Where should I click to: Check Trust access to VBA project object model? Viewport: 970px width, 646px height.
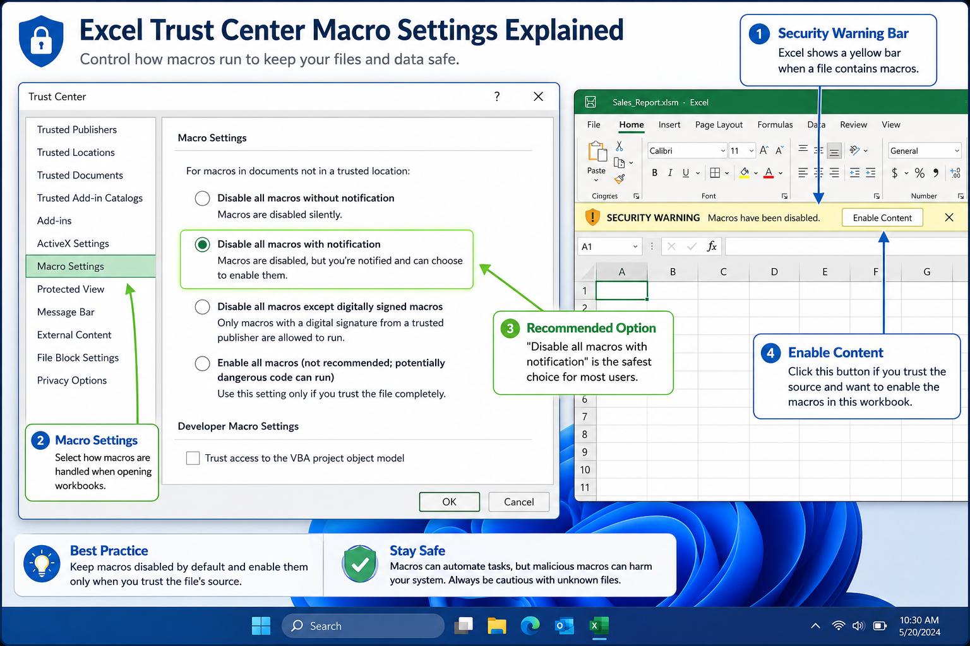tap(193, 458)
